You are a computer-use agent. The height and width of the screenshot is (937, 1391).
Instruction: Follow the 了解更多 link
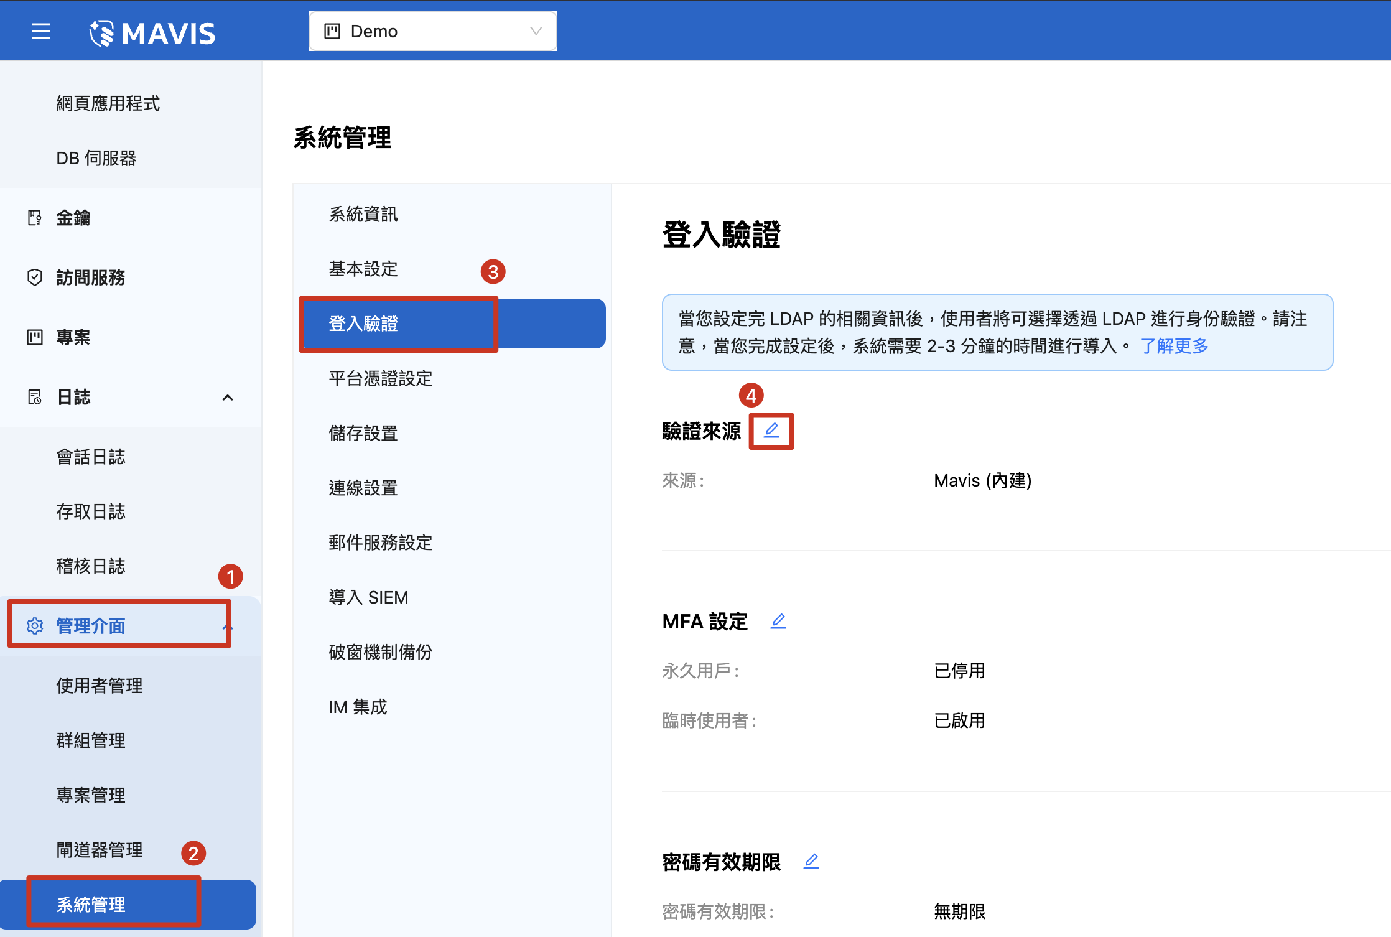(x=1174, y=346)
